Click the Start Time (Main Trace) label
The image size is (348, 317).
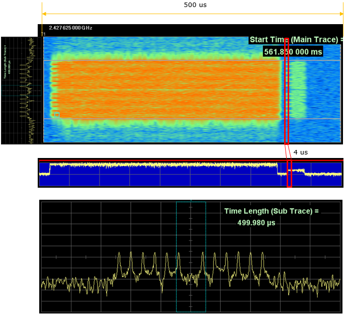click(296, 40)
